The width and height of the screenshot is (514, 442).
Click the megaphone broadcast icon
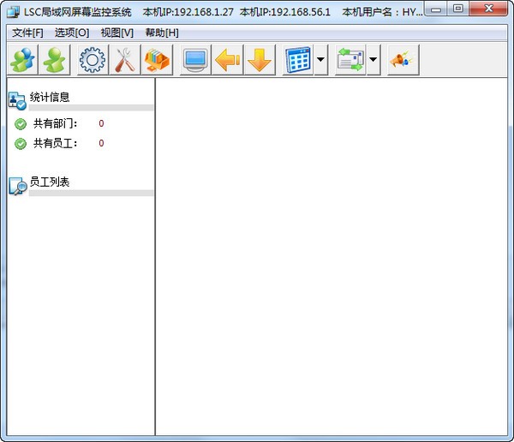coord(403,60)
